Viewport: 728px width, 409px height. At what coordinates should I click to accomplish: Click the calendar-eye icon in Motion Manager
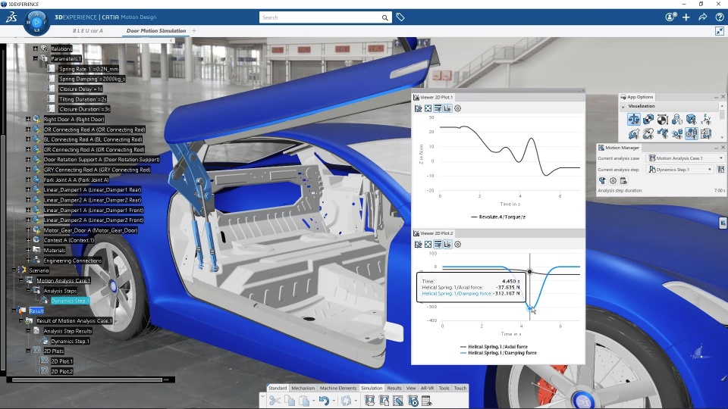click(623, 181)
